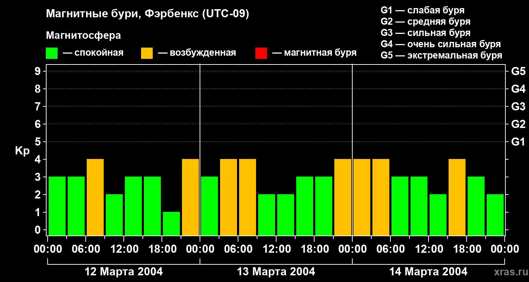This screenshot has width=529, height=282.
Task: Click the first green bar on 13 Марта
Action: point(209,206)
